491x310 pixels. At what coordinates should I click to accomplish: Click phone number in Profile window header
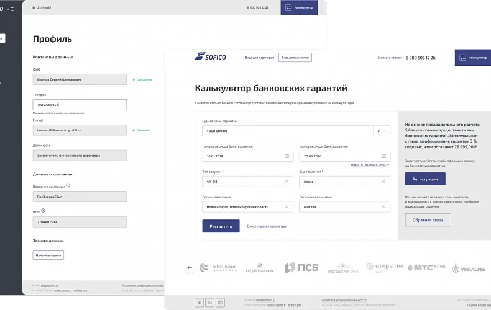click(258, 7)
